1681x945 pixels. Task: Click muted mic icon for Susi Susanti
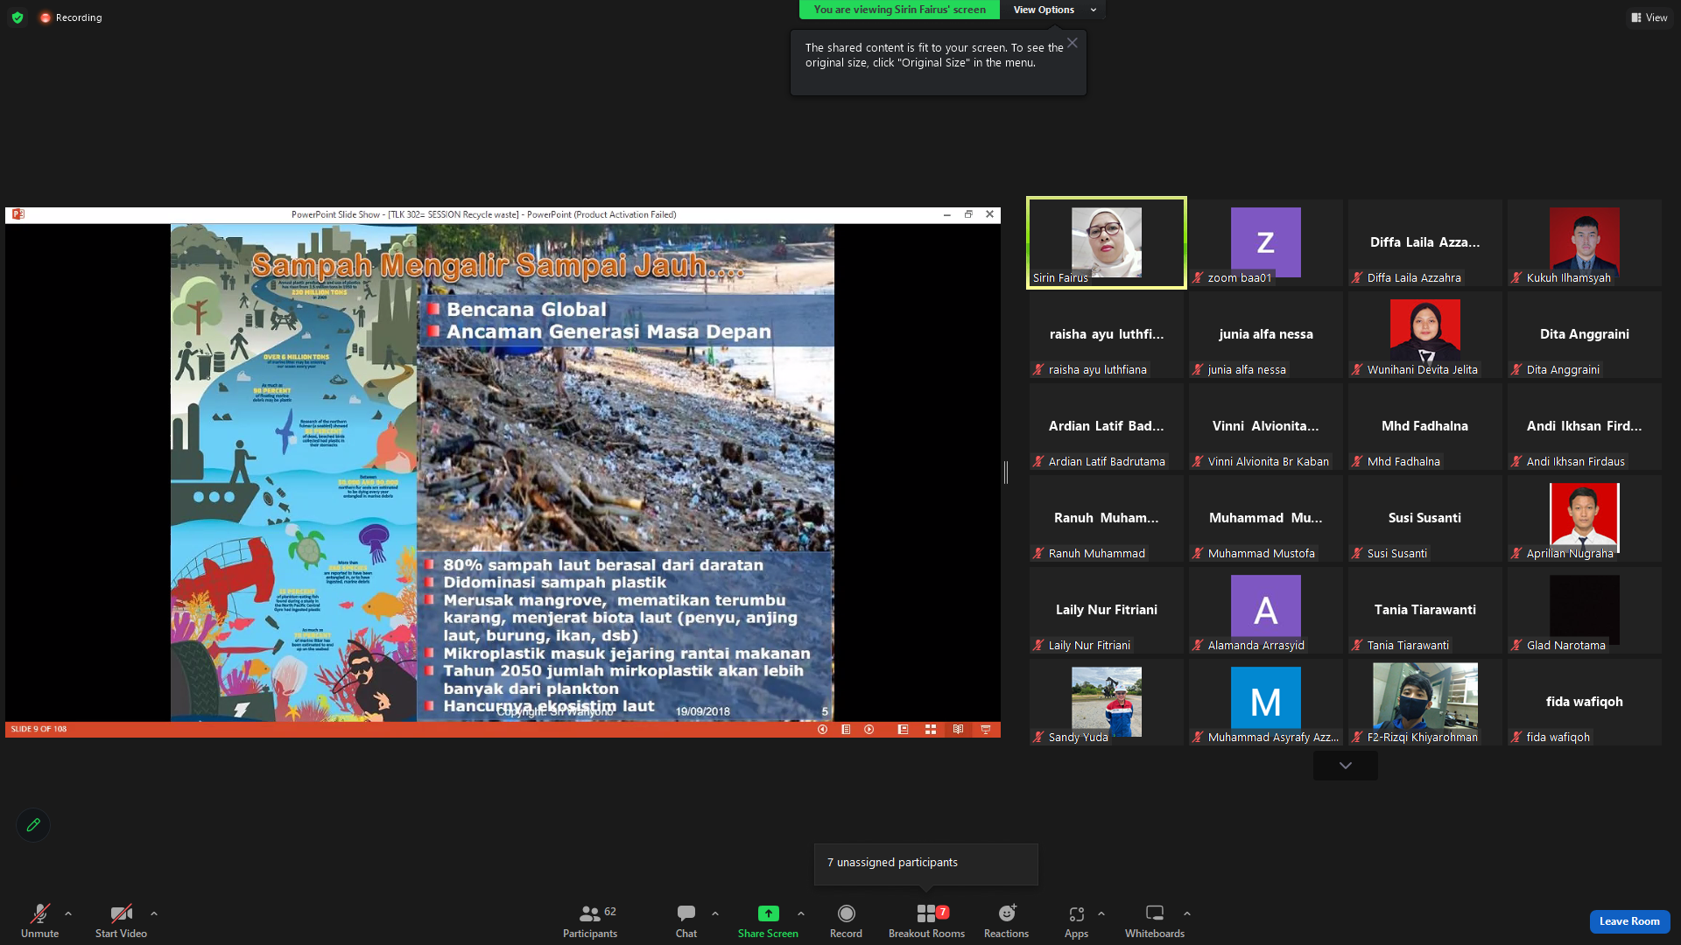(x=1357, y=554)
